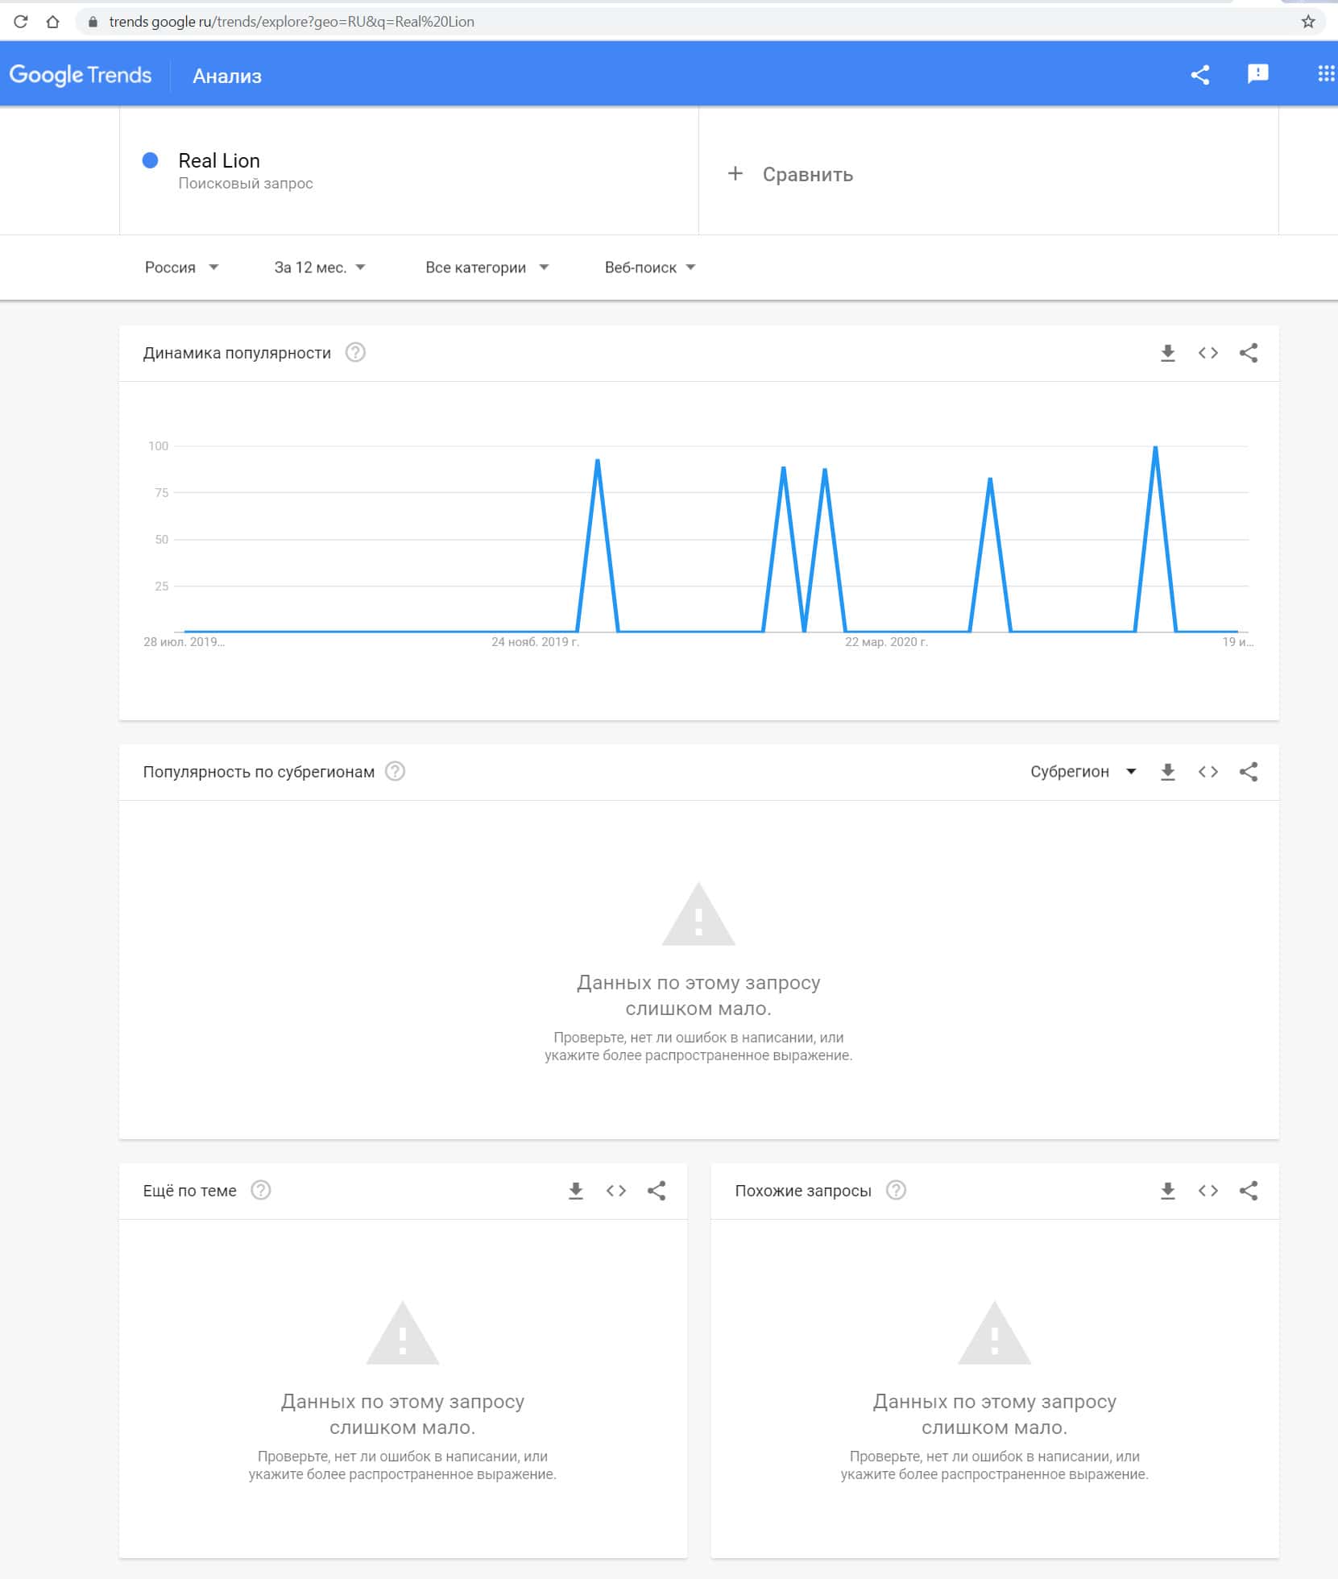Bookmark this page with the star icon
Viewport: 1338px width, 1579px height.
[1308, 22]
